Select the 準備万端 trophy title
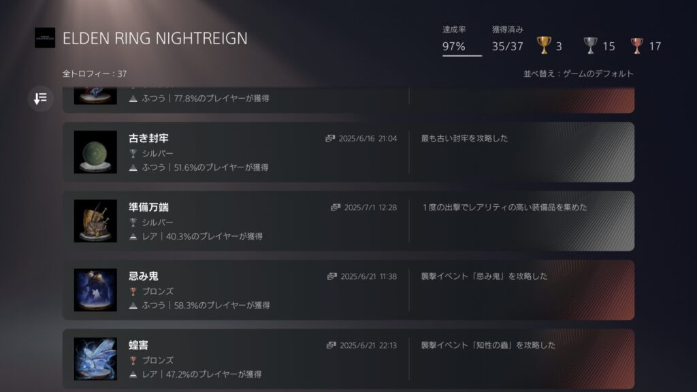The width and height of the screenshot is (697, 392). [x=149, y=207]
